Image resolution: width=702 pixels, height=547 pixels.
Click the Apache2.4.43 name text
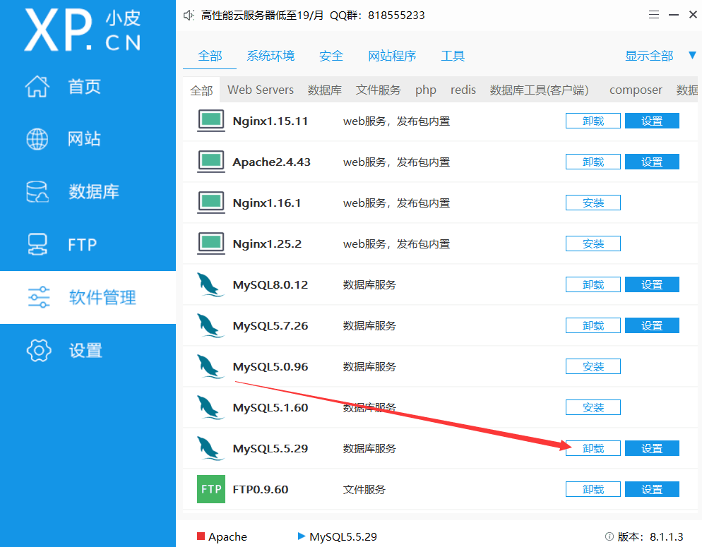coord(271,162)
